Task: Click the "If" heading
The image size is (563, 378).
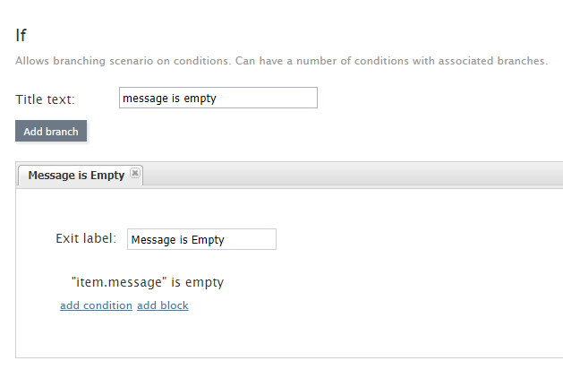Action: click(21, 36)
